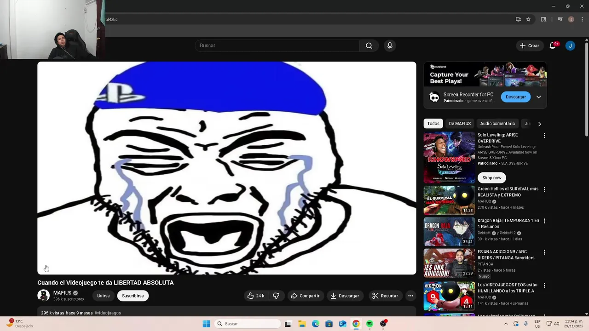This screenshot has height=331, width=589.
Task: Open the VIDEOJUEGOS FEOS thumbnail
Action: (449, 296)
